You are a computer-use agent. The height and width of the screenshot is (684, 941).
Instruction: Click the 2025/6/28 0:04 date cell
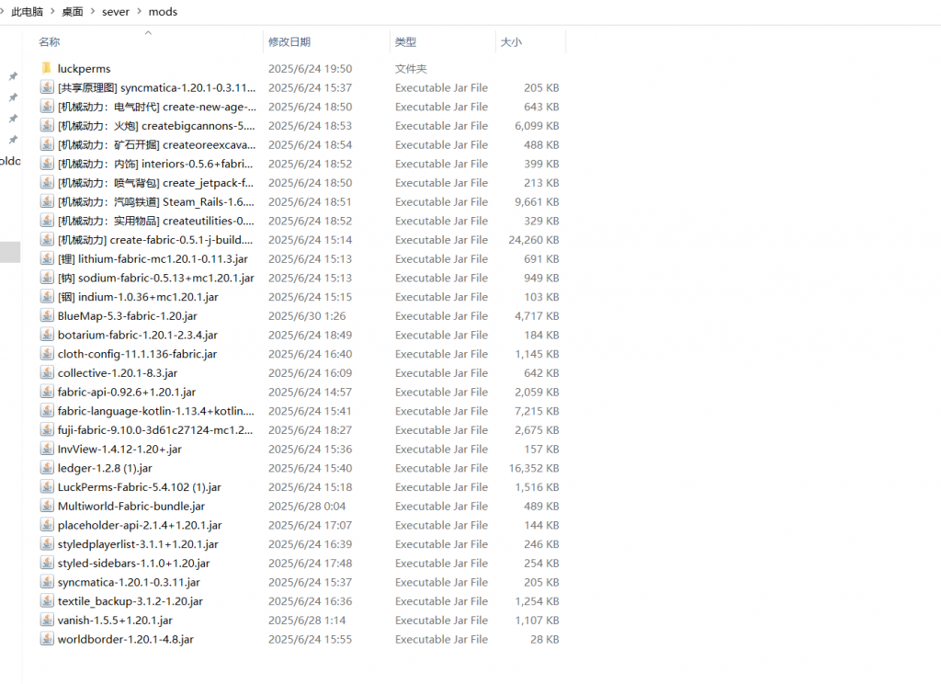coord(307,506)
